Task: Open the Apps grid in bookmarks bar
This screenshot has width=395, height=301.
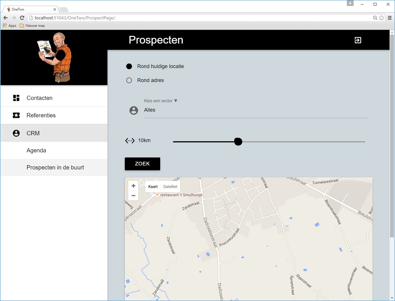Action: coord(9,26)
